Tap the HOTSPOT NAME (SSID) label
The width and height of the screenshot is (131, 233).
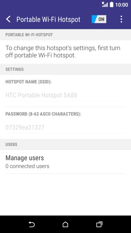click(29, 82)
